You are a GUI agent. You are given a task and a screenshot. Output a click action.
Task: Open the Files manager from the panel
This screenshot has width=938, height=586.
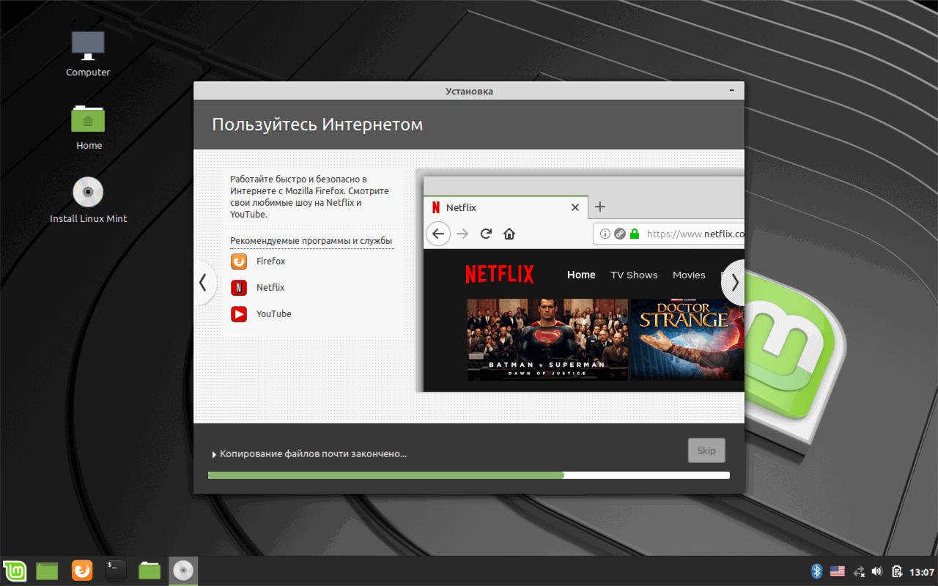coord(149,570)
